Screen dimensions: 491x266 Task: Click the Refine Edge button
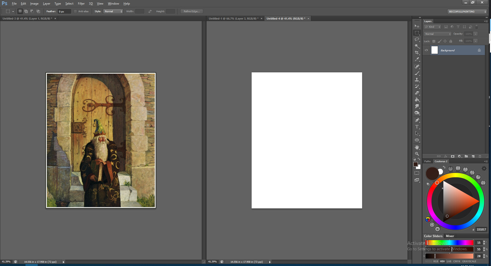(192, 11)
